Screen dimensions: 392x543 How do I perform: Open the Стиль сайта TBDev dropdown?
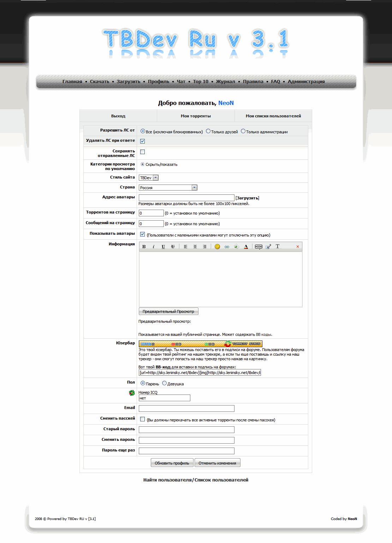149,178
